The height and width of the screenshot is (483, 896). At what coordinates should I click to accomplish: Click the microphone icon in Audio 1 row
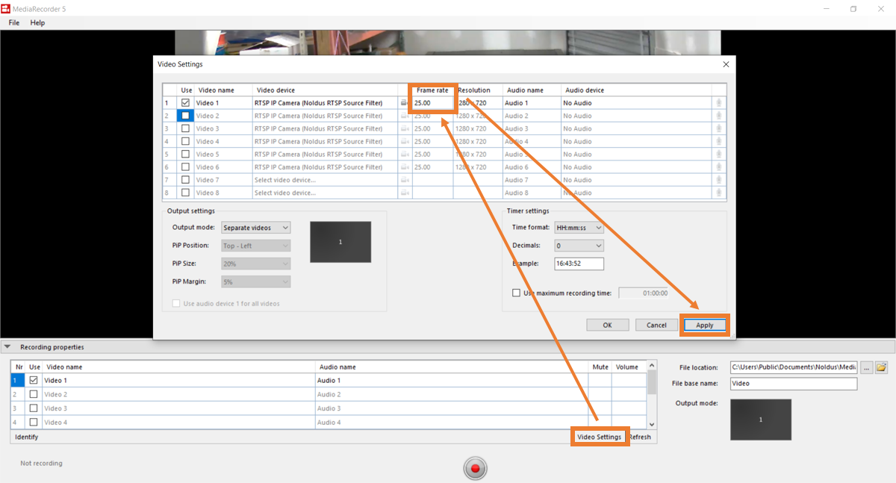click(719, 103)
